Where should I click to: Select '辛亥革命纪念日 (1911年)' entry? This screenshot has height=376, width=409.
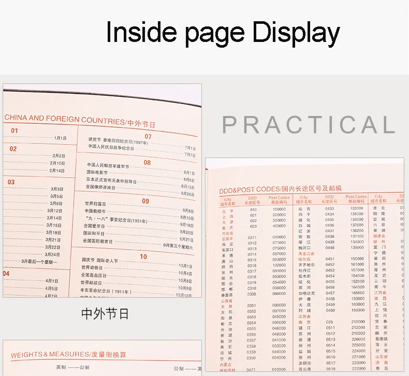(106, 291)
